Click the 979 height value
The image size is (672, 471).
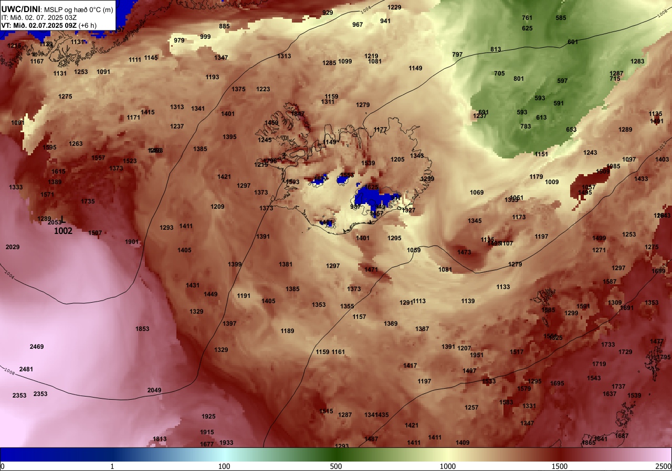[179, 40]
